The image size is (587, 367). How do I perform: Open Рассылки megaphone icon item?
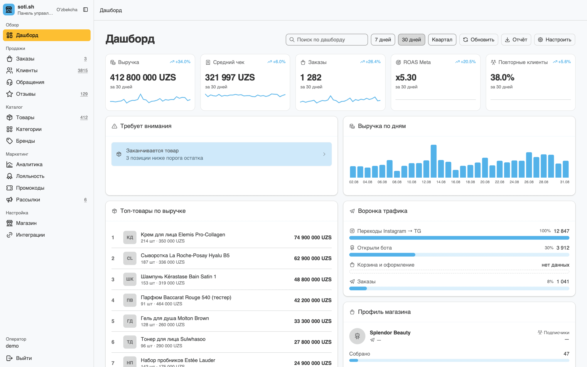point(47,200)
